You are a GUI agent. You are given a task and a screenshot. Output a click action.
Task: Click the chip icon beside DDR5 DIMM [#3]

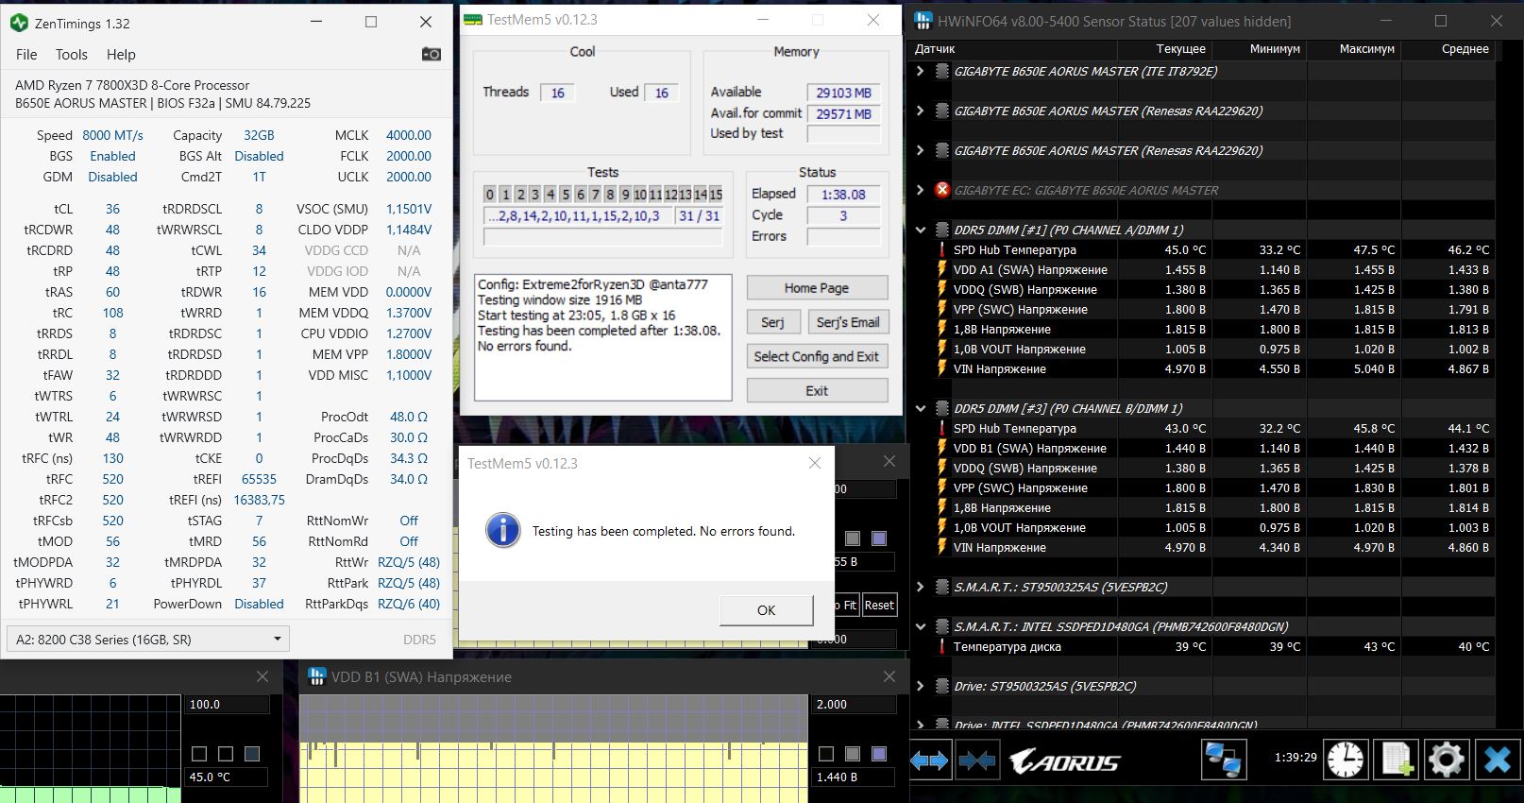[941, 408]
